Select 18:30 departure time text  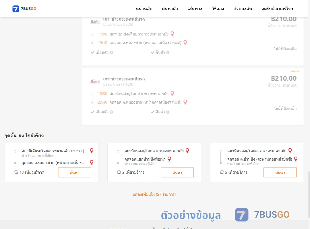pyautogui.click(x=102, y=94)
